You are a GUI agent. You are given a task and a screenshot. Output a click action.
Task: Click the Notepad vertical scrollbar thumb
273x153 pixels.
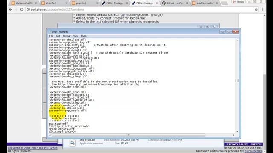point(237,81)
